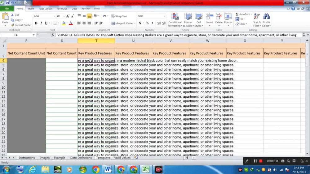Open the Instructions sheet tab
This screenshot has width=310, height=174.
[x=27, y=158]
